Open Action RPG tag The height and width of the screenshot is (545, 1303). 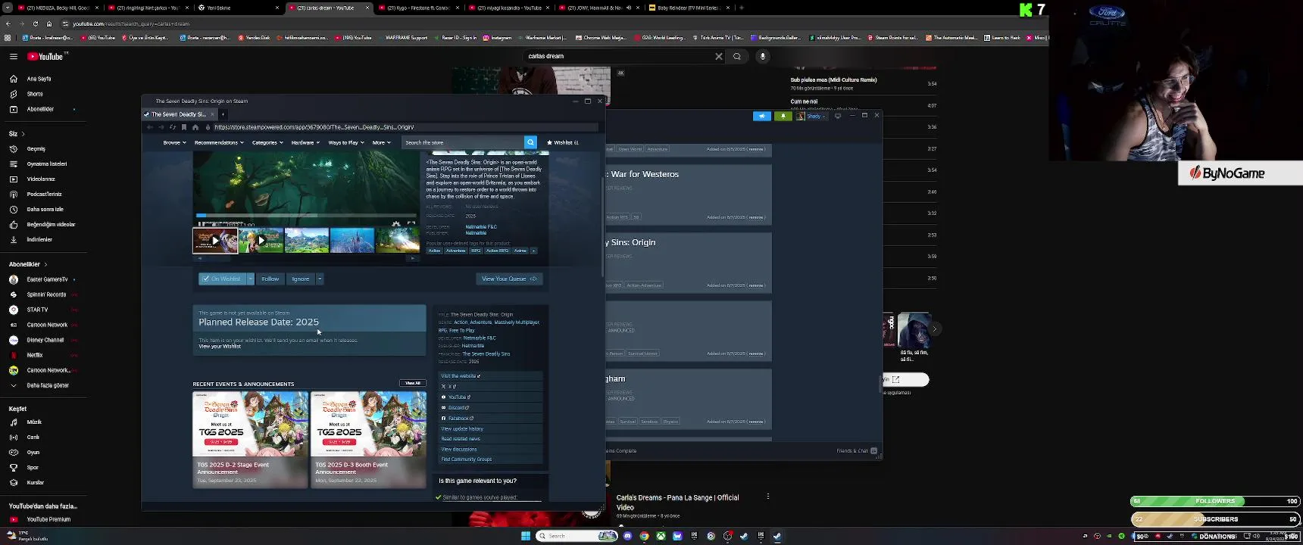pyautogui.click(x=498, y=251)
